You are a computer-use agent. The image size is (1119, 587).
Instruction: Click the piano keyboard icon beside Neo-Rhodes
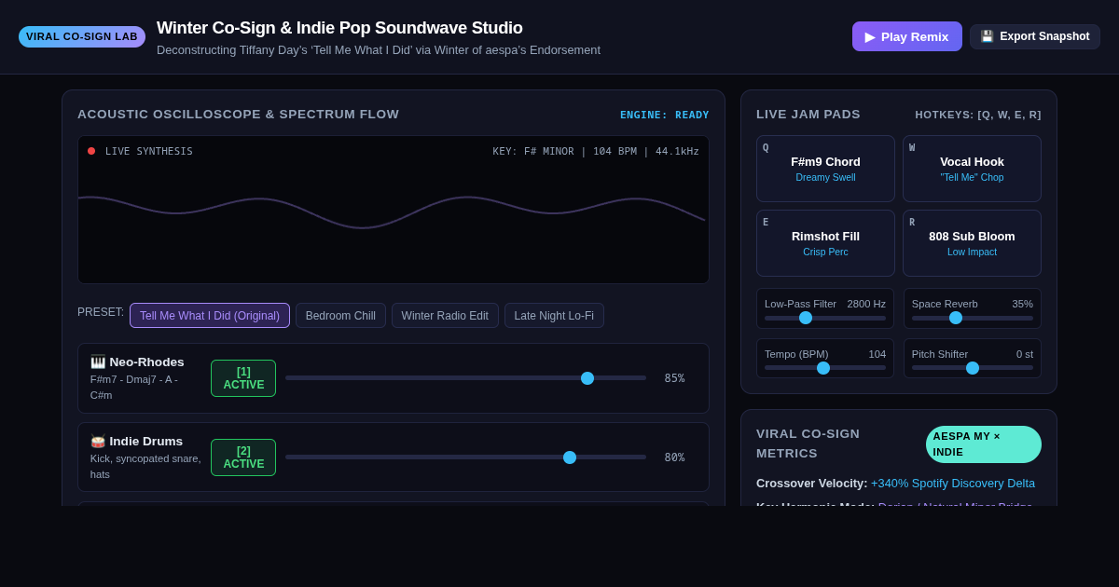click(x=98, y=362)
